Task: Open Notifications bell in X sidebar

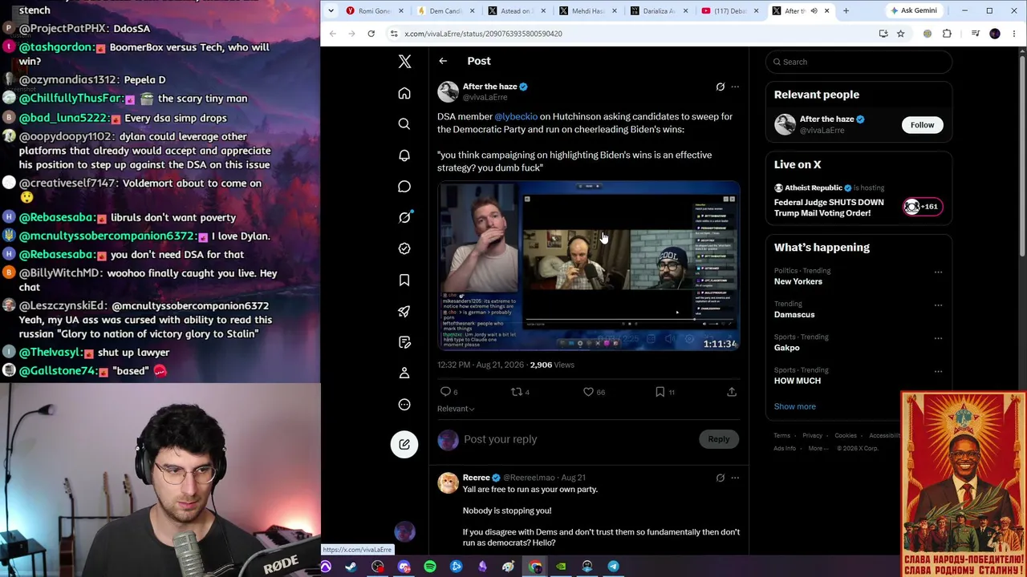Action: 404,155
